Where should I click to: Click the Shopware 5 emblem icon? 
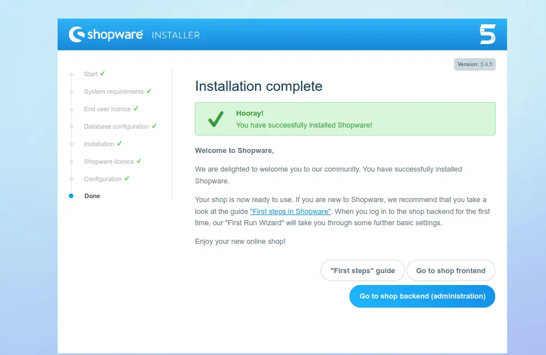(487, 34)
